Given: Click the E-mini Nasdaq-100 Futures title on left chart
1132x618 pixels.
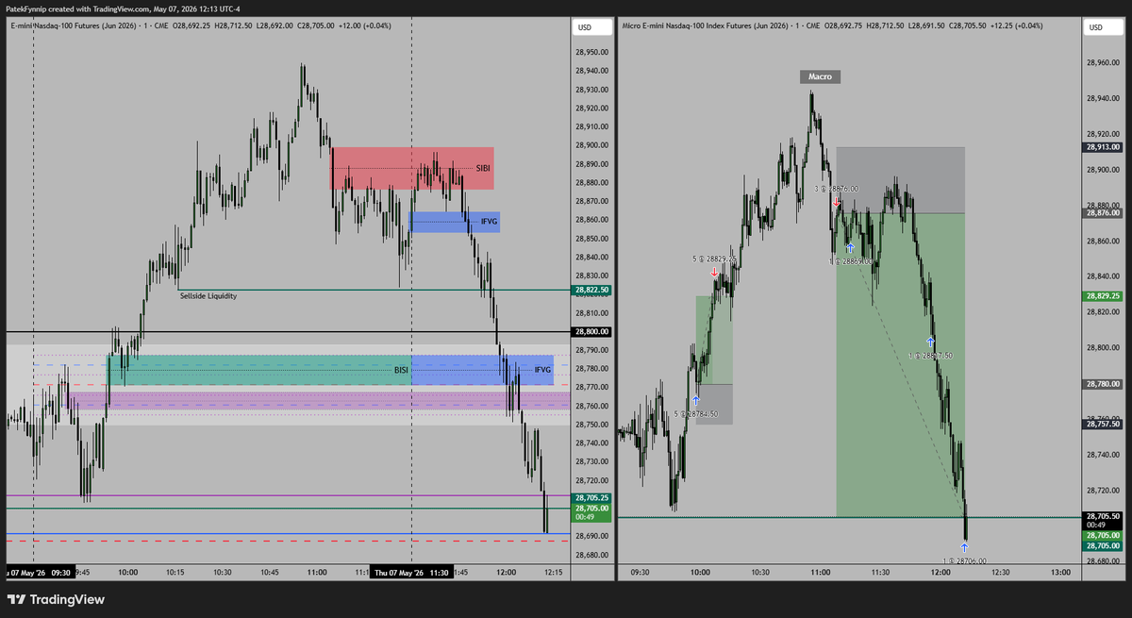Looking at the screenshot, I should 74,25.
